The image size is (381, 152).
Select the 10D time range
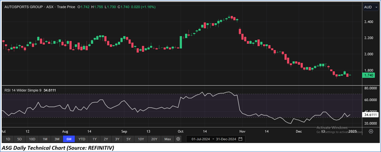click(32, 139)
